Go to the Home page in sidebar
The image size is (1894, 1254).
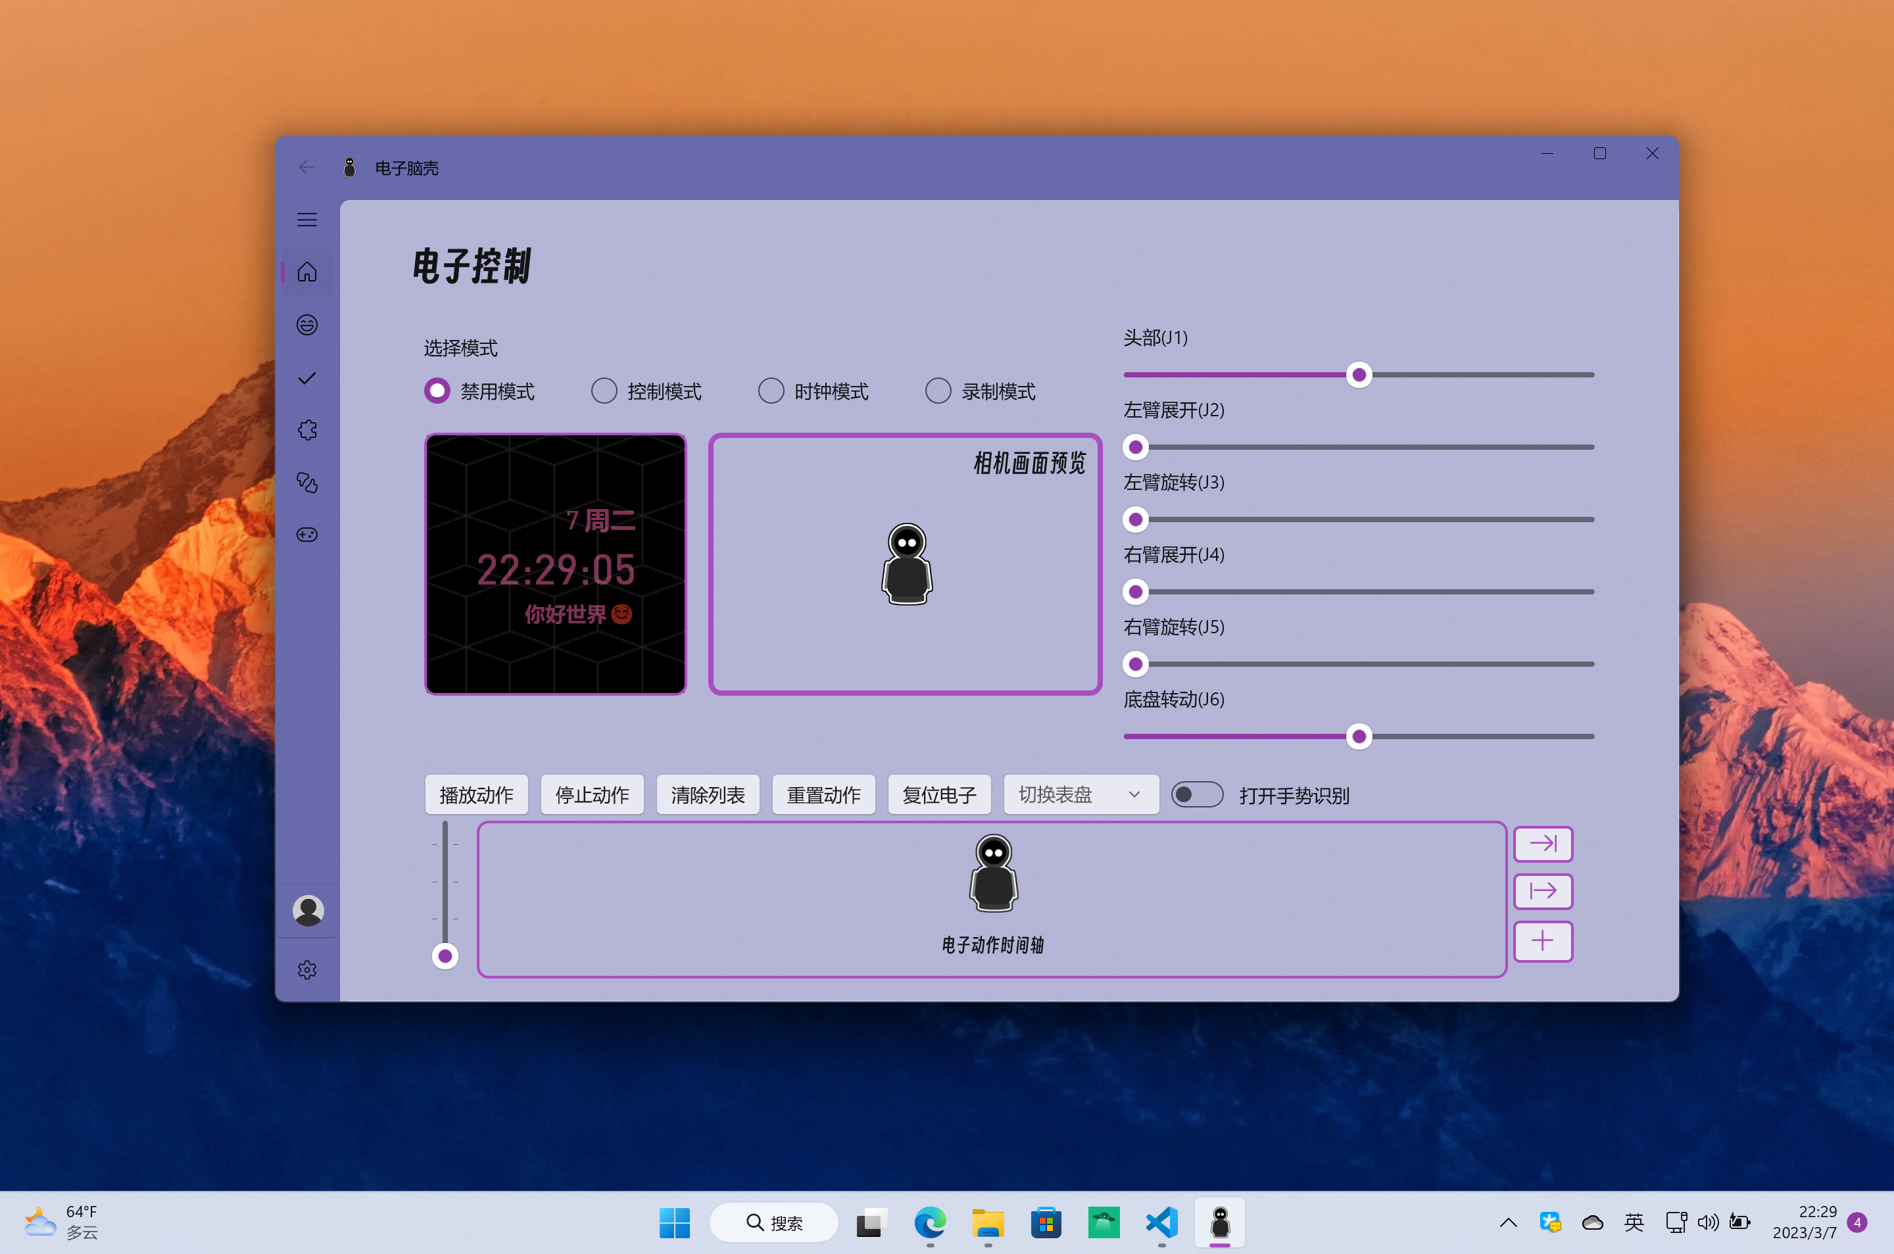point(307,273)
